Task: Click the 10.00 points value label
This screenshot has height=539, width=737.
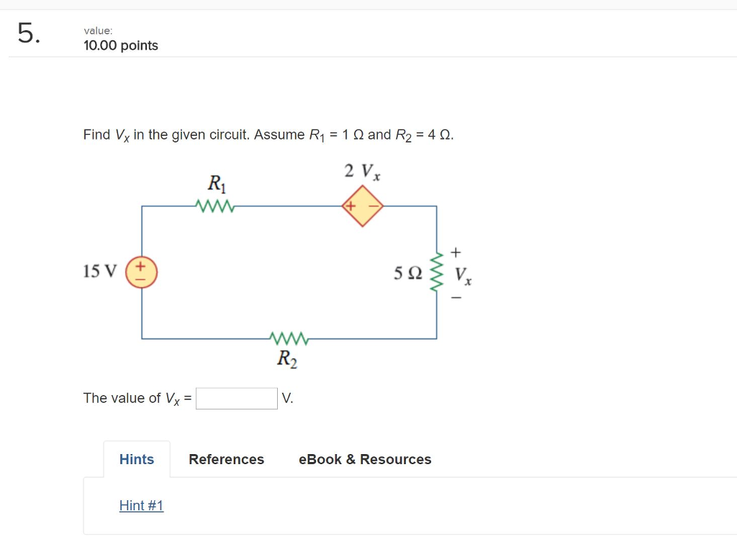Action: point(120,45)
